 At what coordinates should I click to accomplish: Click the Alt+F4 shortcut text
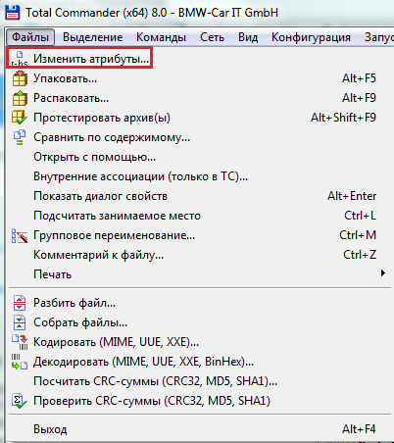tap(359, 429)
